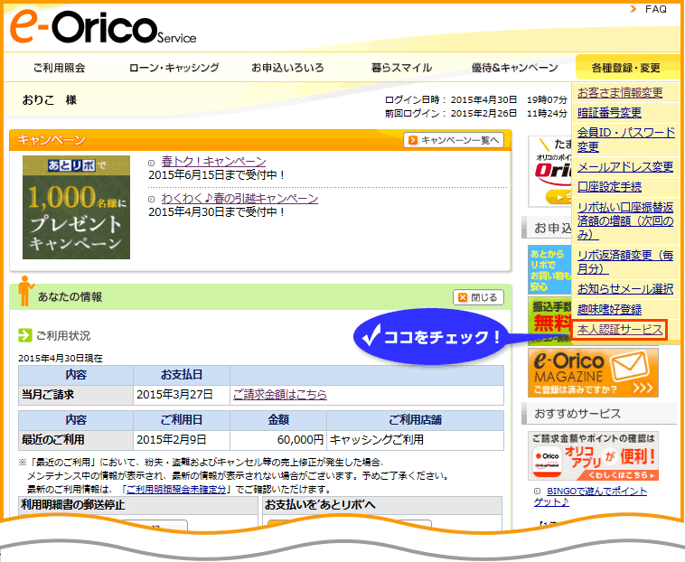The height and width of the screenshot is (562, 685).
Task: Click bullet icon beside the BINGO link
Action: click(x=538, y=492)
